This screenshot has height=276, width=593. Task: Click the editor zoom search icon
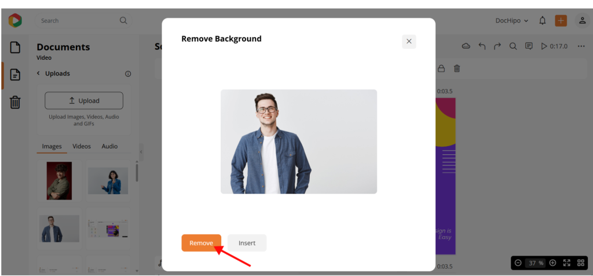(x=513, y=46)
